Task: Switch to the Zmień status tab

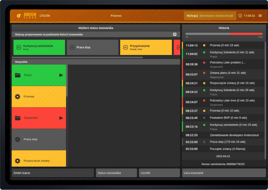Action: coord(52,173)
